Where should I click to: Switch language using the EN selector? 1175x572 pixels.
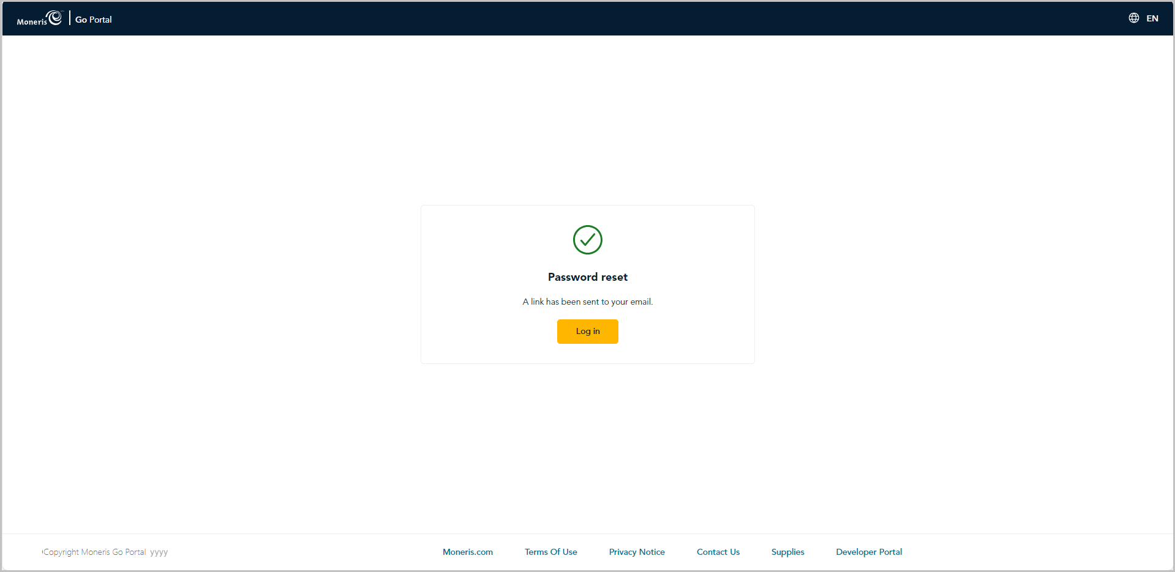[x=1152, y=18]
